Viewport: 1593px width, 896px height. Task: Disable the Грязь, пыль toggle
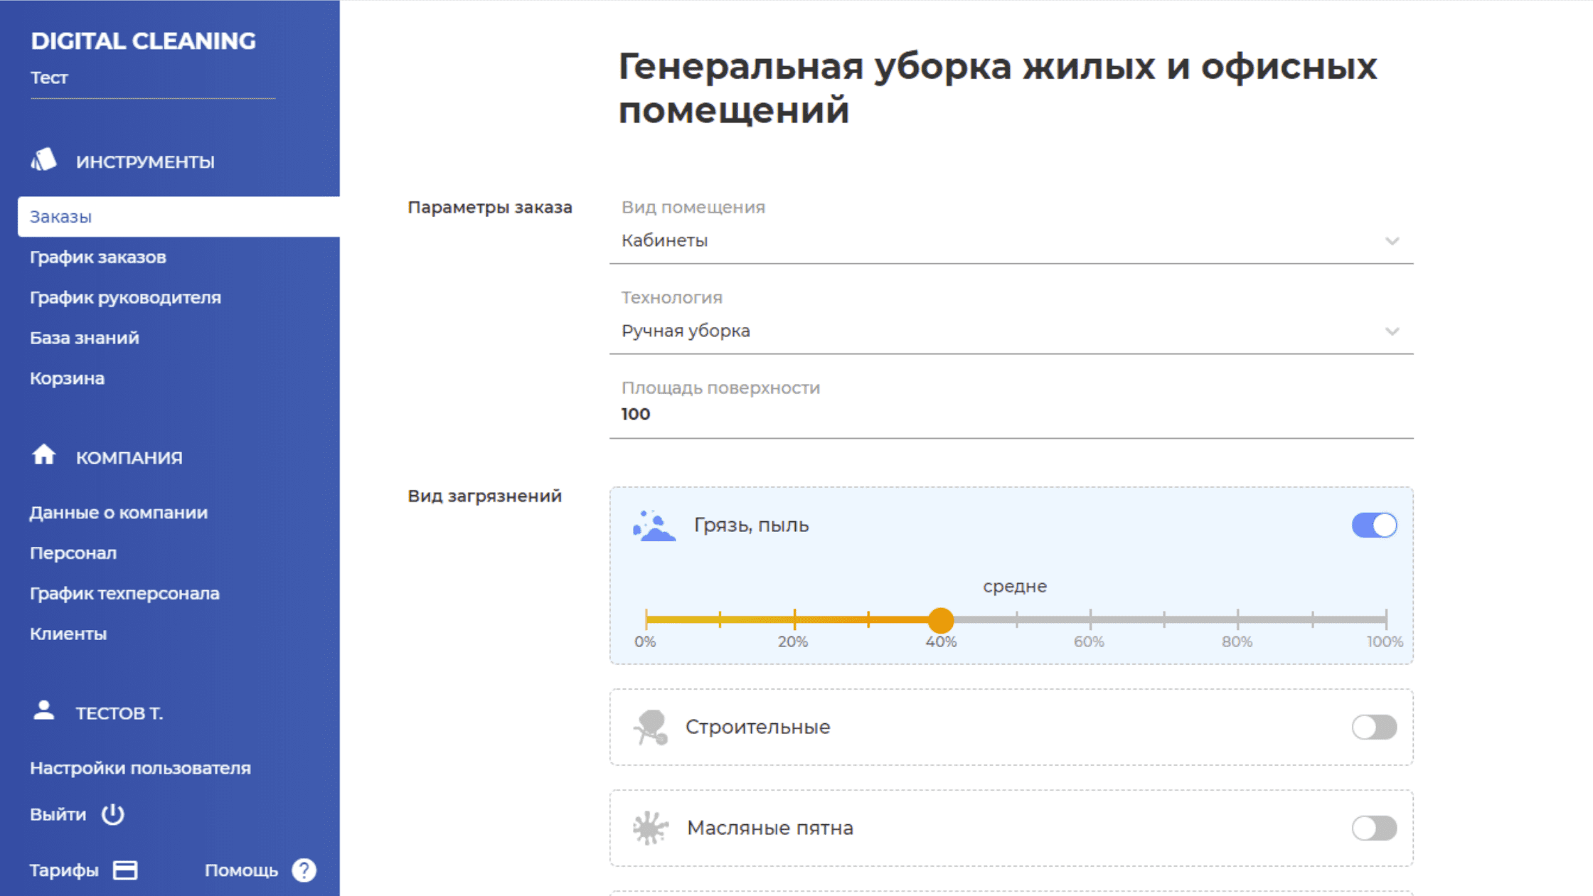tap(1374, 526)
